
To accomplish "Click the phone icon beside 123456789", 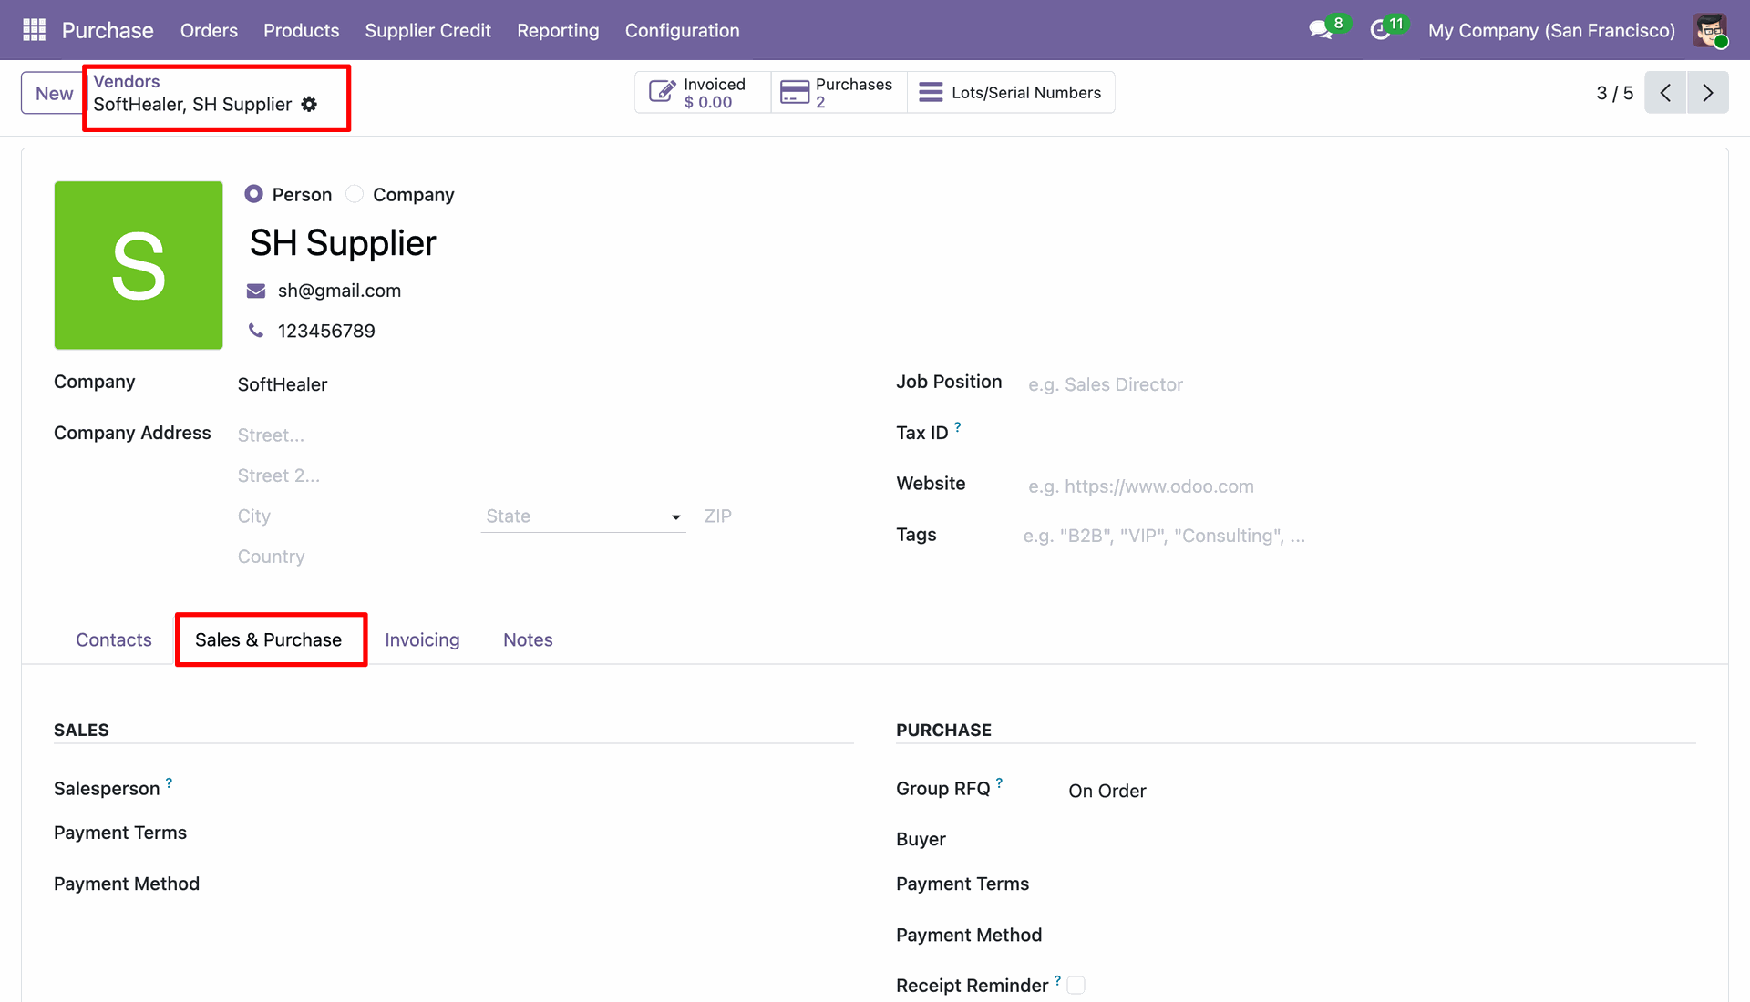I will tap(256, 331).
